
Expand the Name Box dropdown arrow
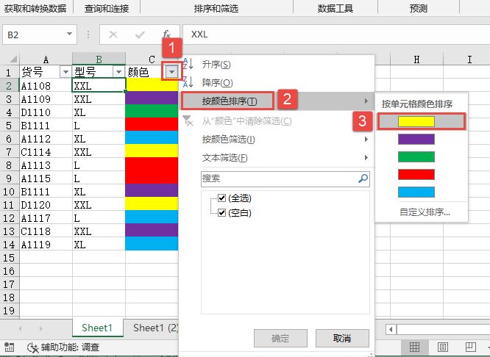(70, 35)
